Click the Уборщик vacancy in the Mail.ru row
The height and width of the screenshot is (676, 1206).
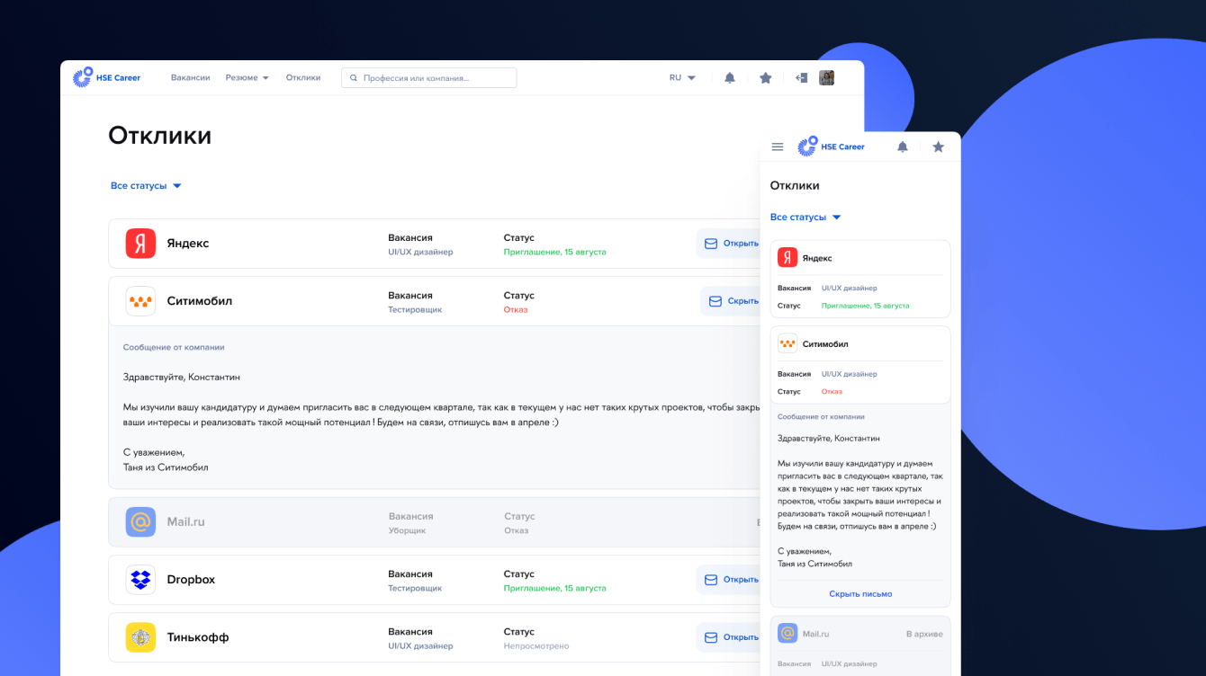pyautogui.click(x=408, y=531)
